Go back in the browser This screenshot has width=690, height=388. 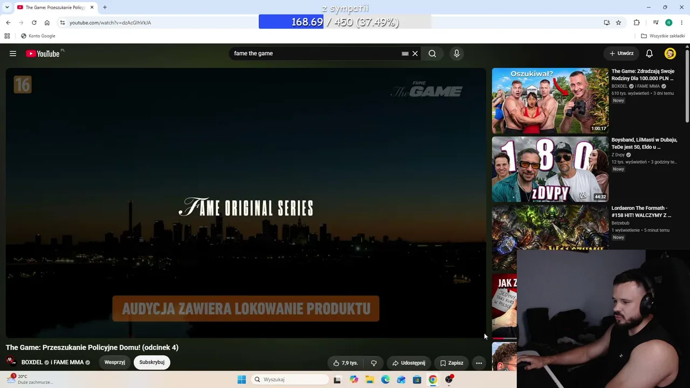(x=8, y=23)
